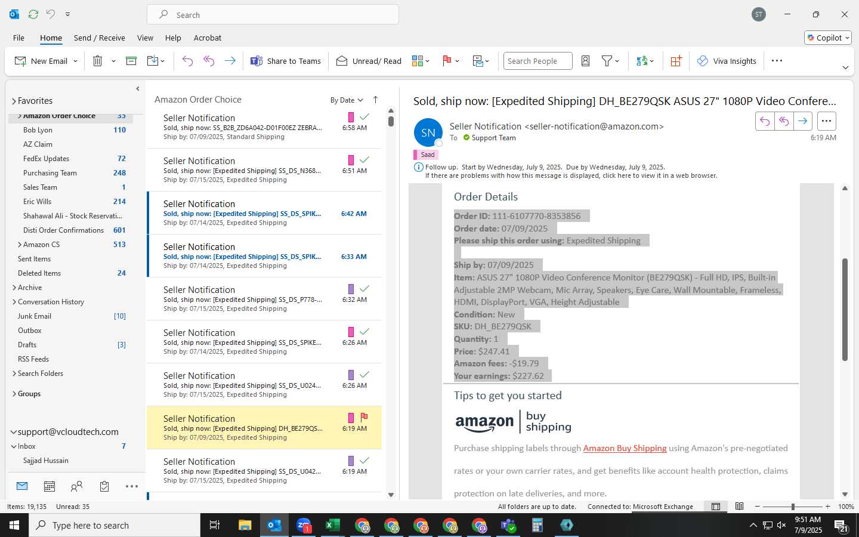Toggle checkmark on 6:19 AM SS_DS_U042 email
The width and height of the screenshot is (859, 537).
pos(364,460)
